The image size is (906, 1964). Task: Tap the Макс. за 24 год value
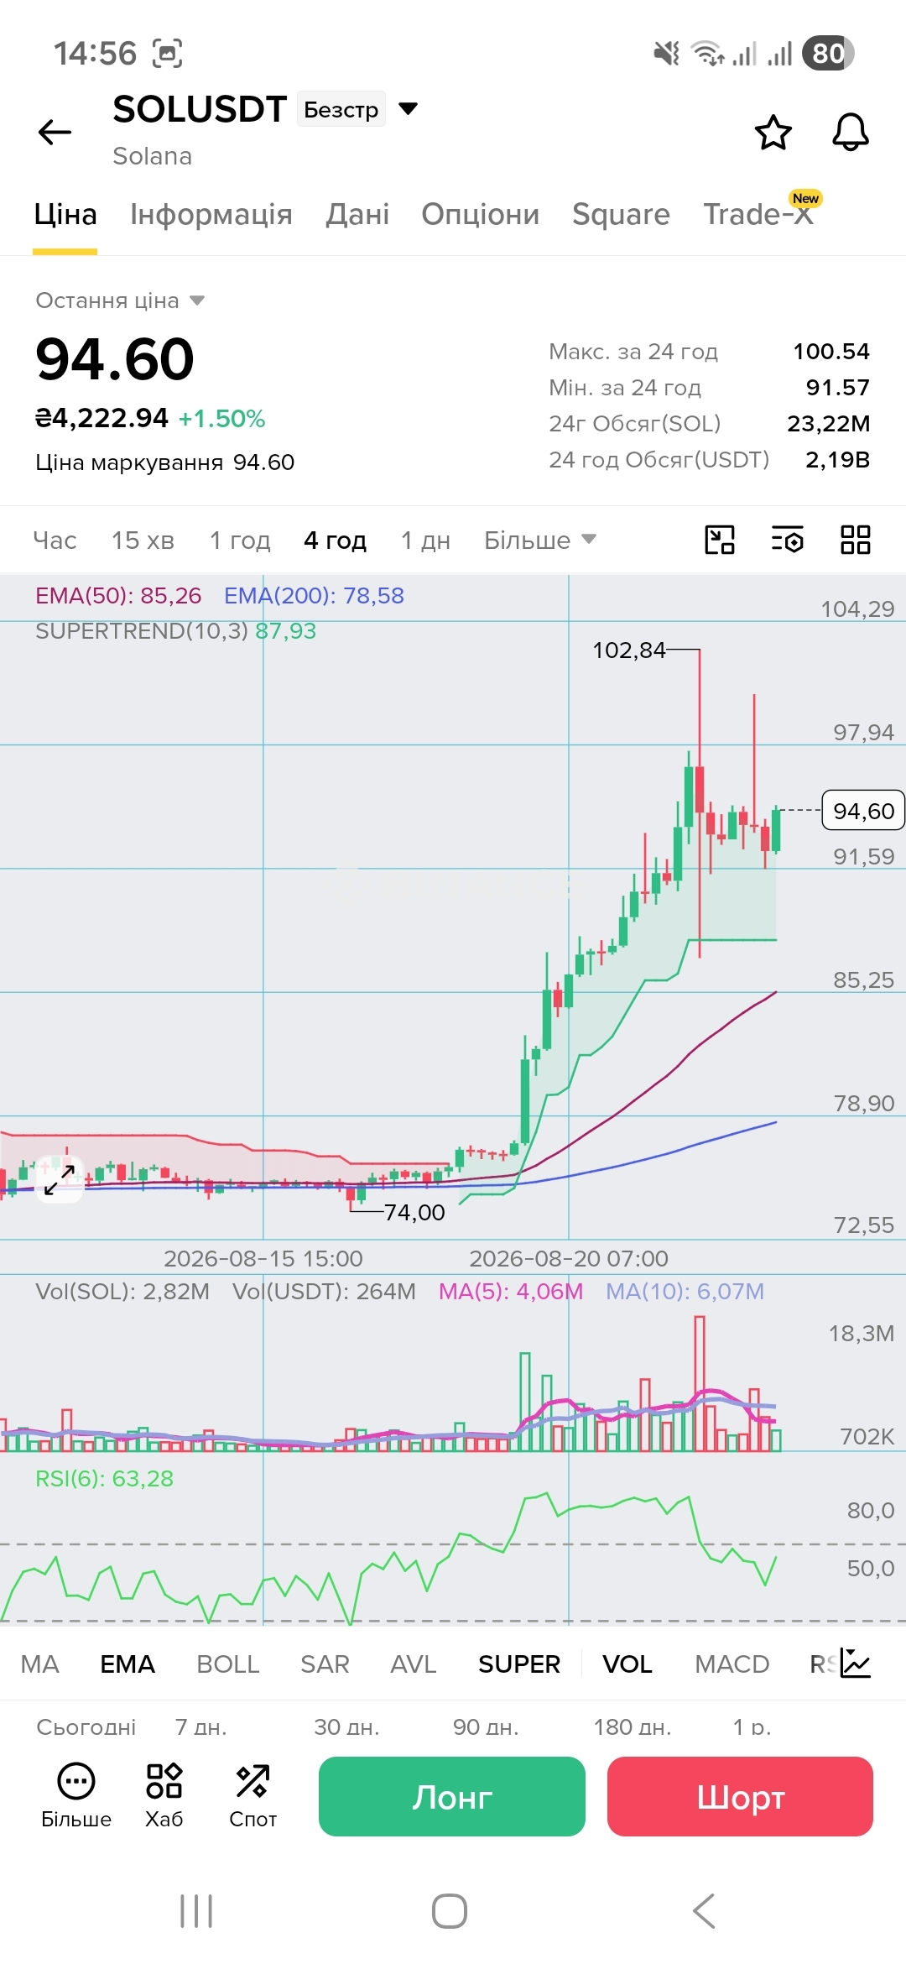[x=831, y=351]
